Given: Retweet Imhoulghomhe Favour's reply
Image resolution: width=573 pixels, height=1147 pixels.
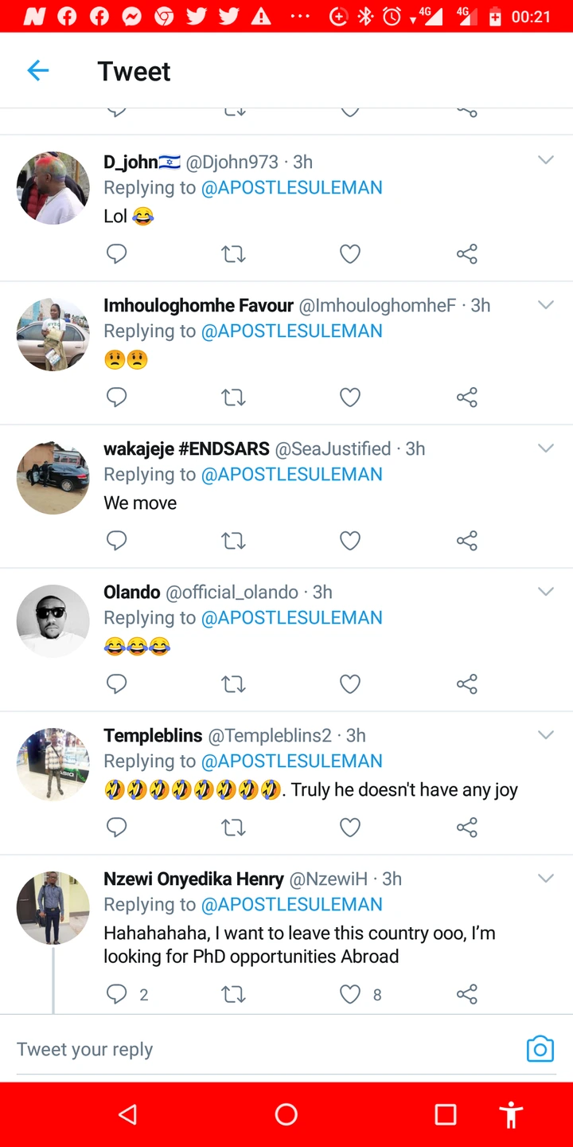Looking at the screenshot, I should coord(233,397).
